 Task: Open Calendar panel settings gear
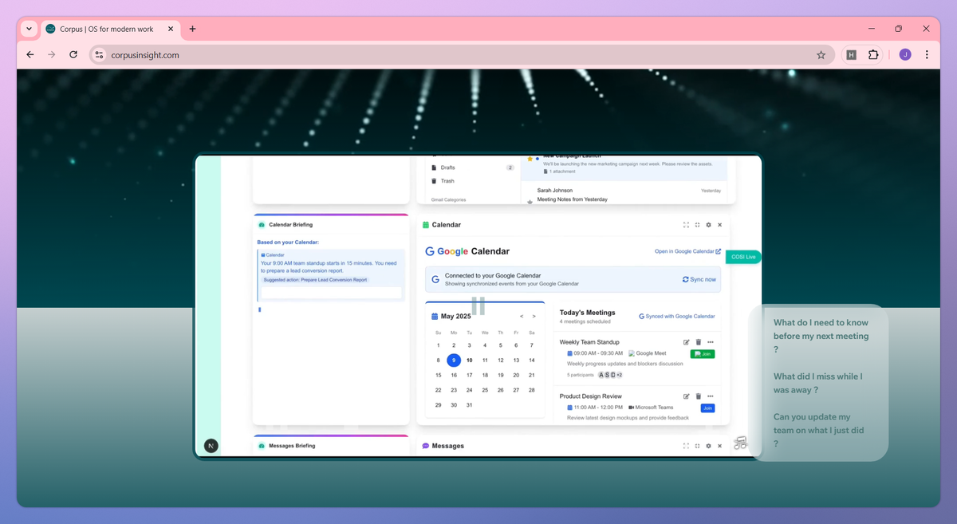pos(708,225)
